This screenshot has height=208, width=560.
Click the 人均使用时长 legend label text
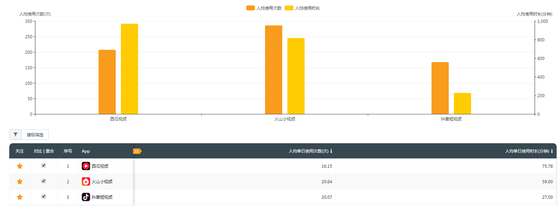pos(308,8)
